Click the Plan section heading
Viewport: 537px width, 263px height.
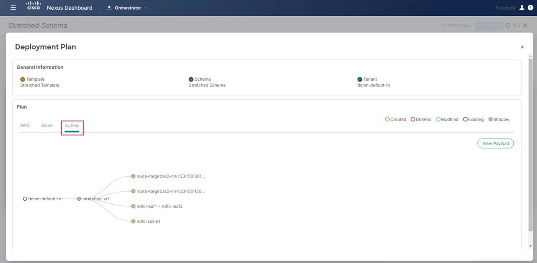(21, 107)
